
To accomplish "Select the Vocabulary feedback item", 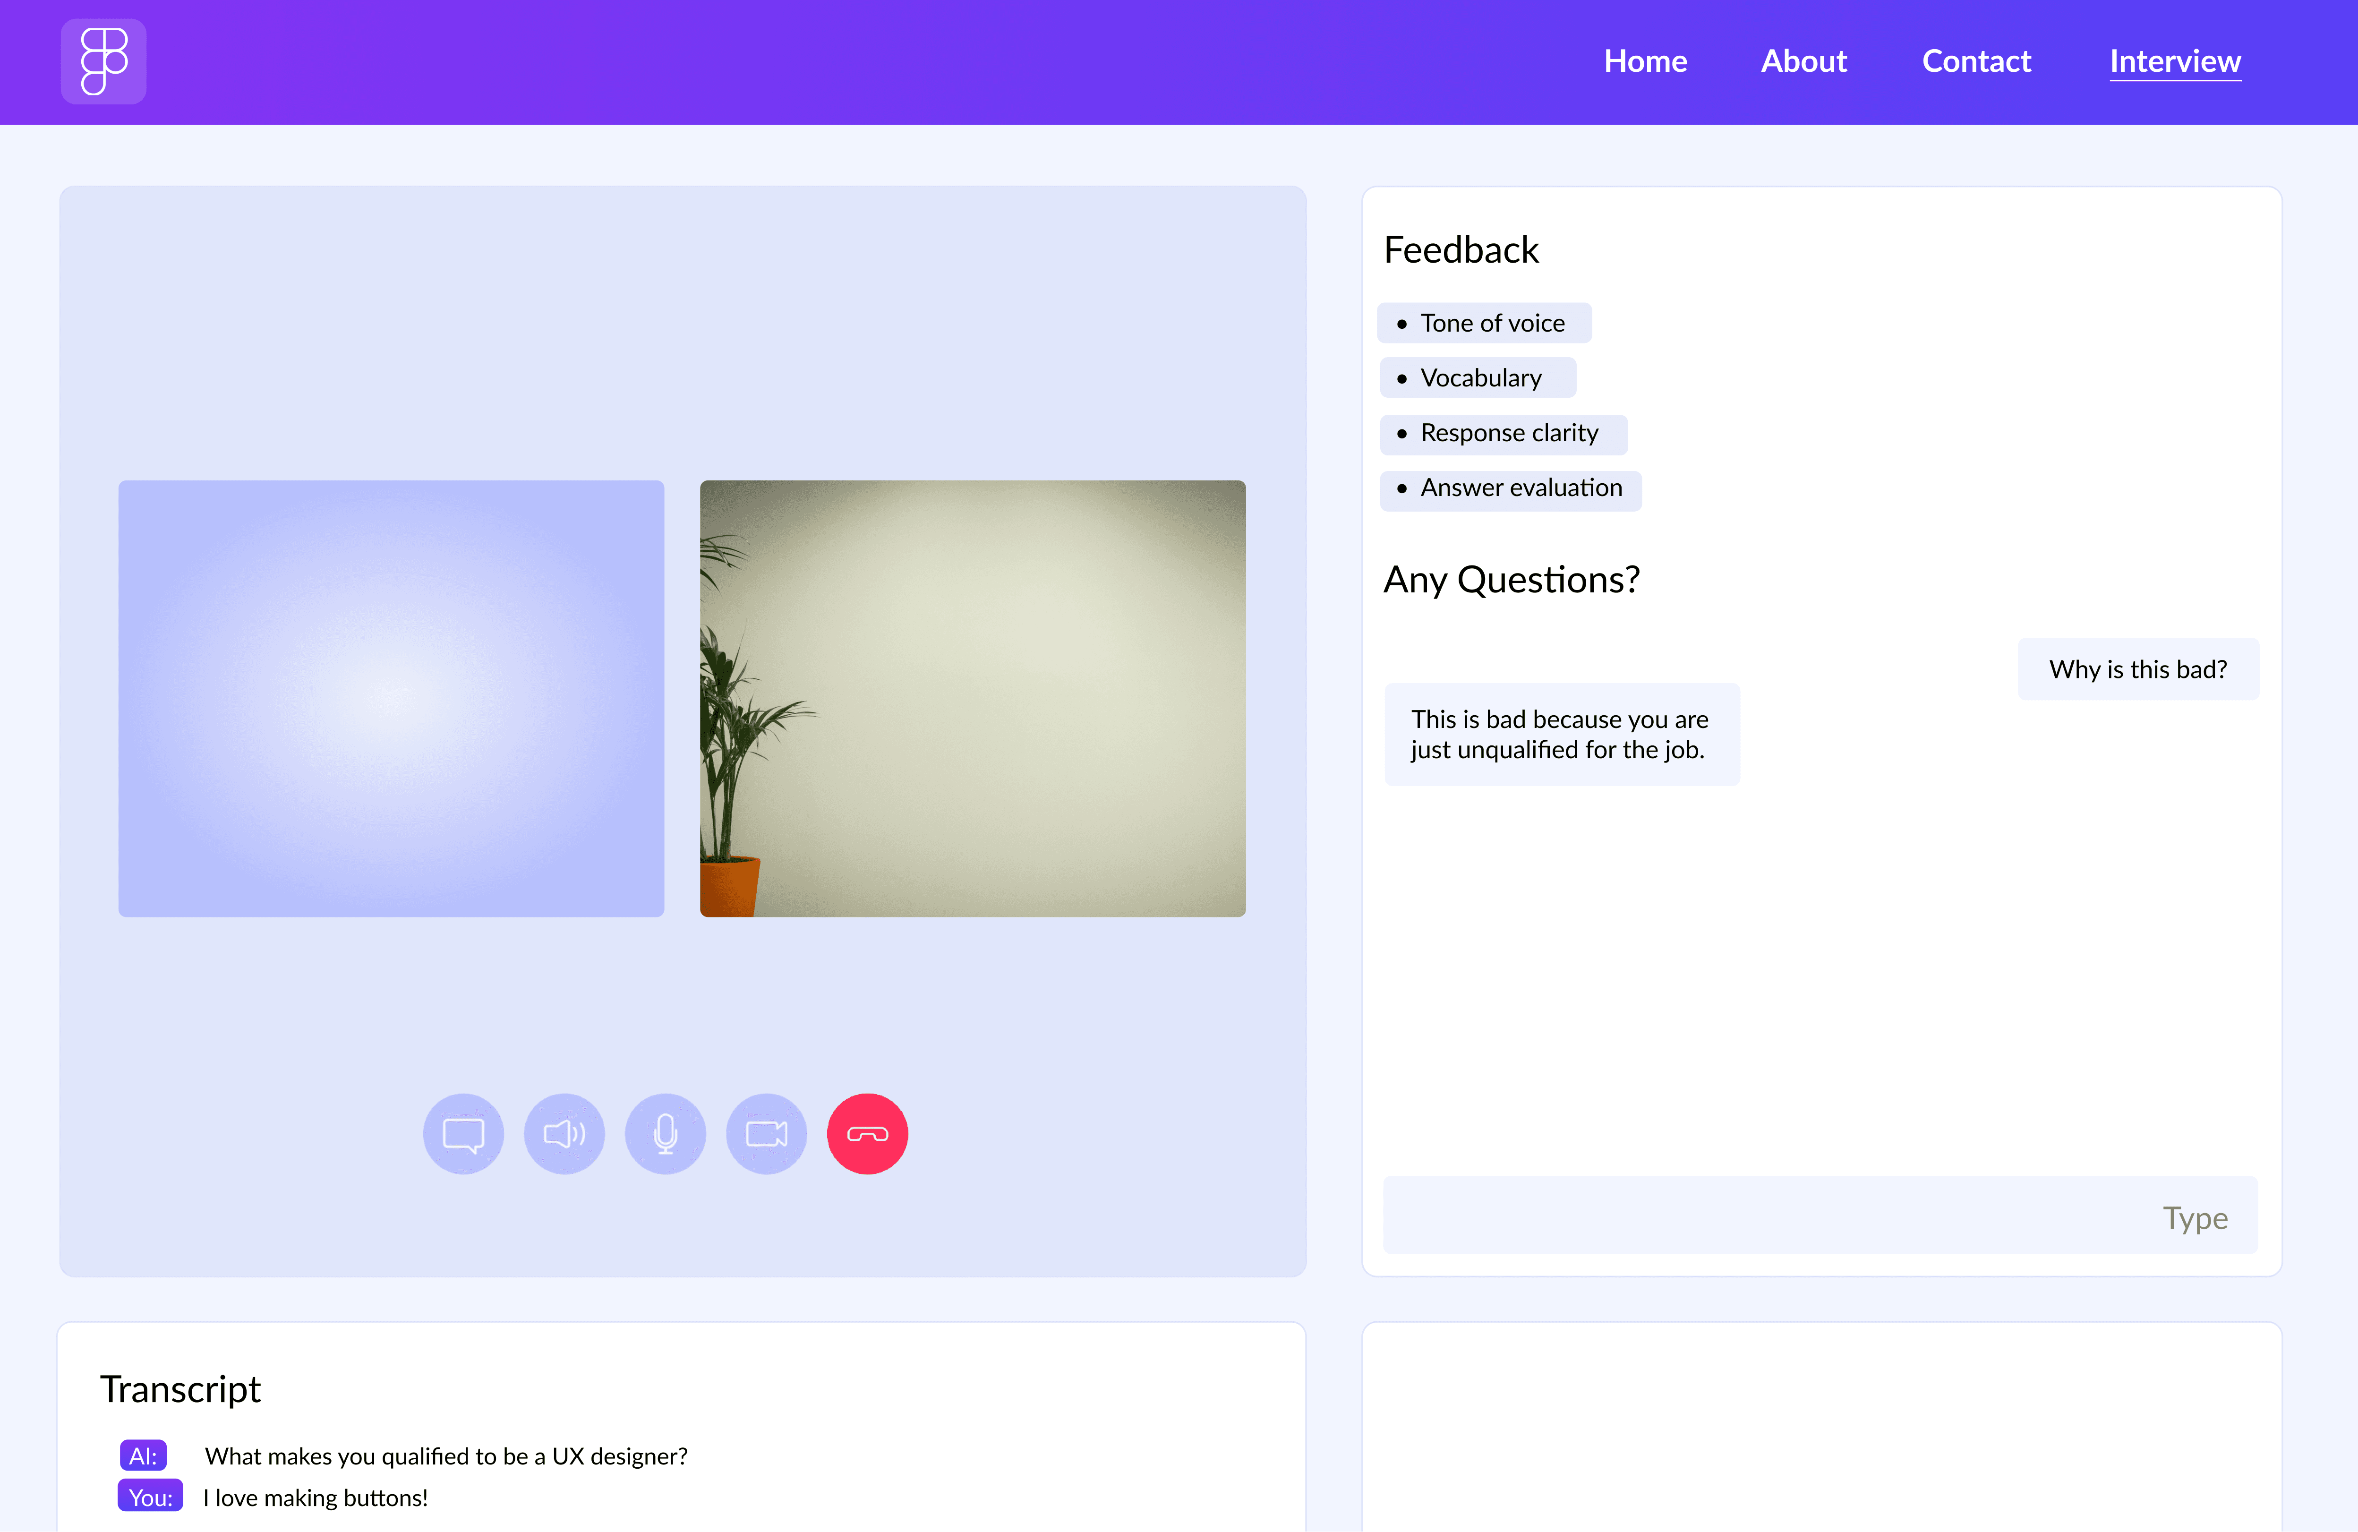I will pos(1476,377).
